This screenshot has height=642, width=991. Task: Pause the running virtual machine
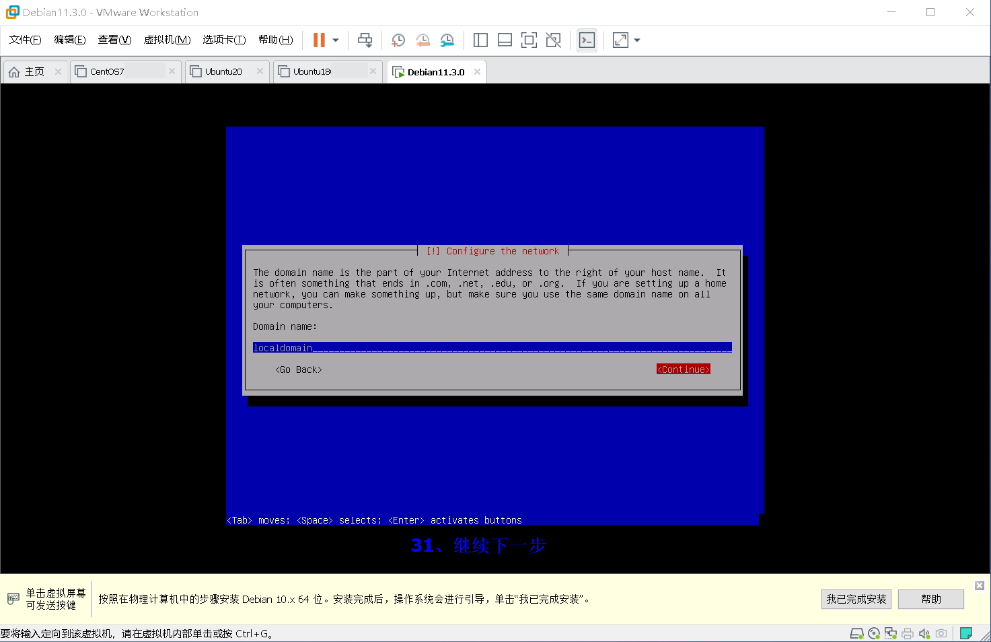point(319,40)
